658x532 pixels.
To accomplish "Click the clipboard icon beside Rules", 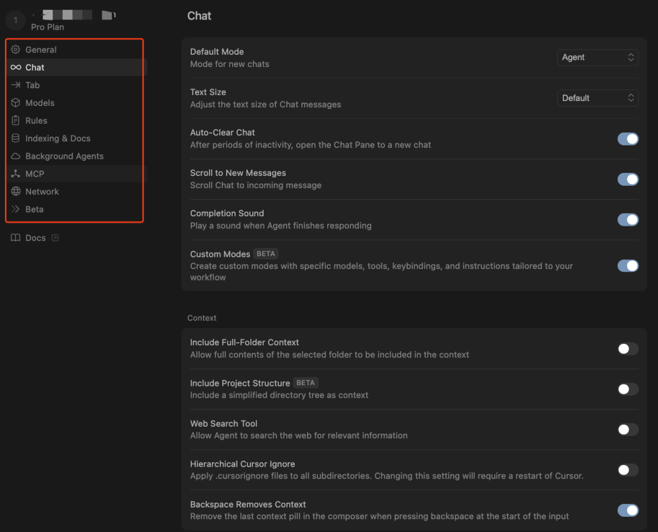I will point(16,121).
